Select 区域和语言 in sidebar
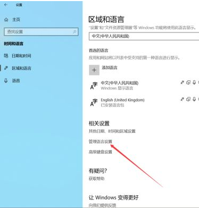199x208 pixels. 21,68
